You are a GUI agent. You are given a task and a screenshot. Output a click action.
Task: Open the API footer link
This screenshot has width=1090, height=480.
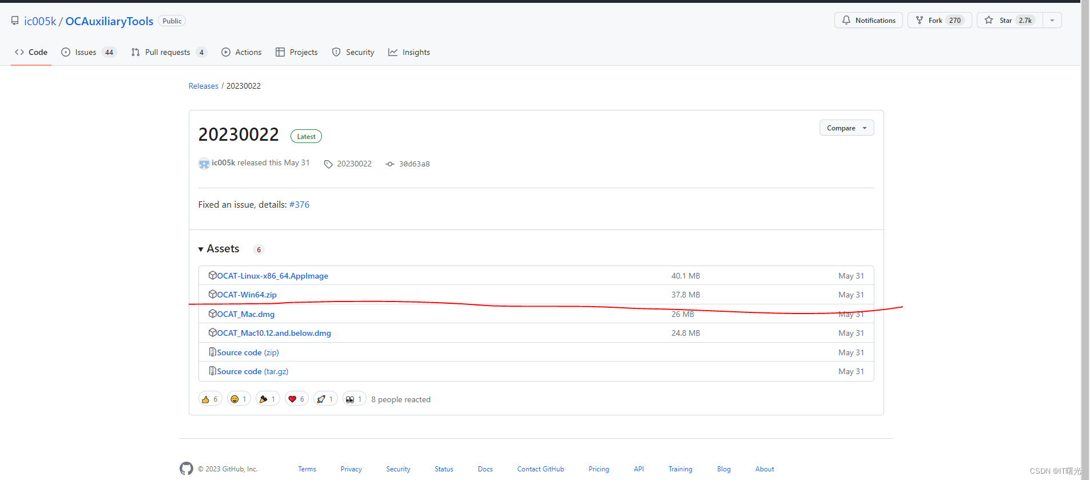639,469
